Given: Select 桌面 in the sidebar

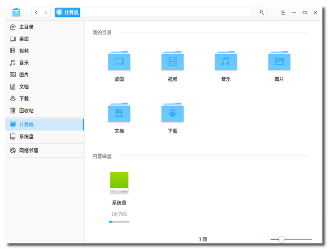Looking at the screenshot, I should coord(45,39).
